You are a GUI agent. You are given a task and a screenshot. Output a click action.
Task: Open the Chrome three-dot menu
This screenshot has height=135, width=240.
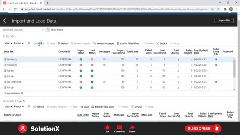(237, 9)
